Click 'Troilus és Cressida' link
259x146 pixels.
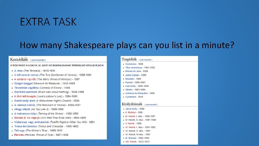coord(25,126)
